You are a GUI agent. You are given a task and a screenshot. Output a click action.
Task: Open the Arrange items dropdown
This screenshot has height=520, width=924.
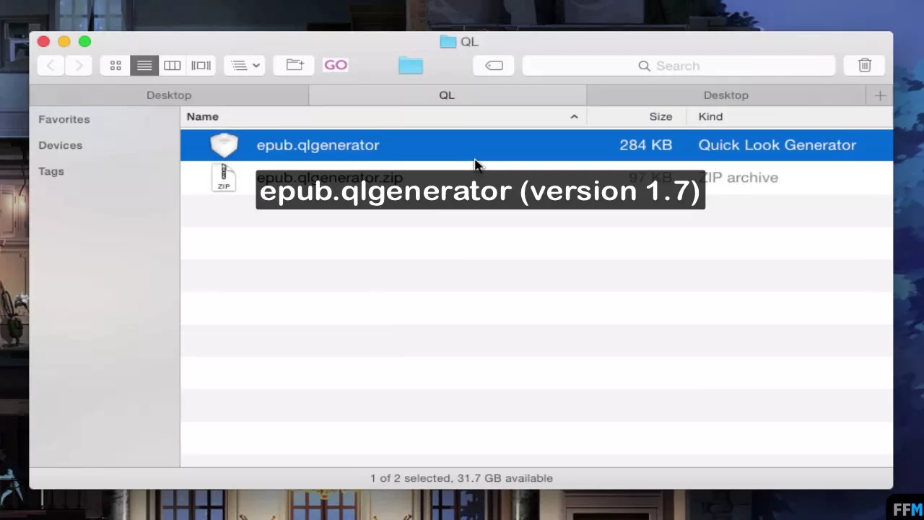pyautogui.click(x=245, y=66)
